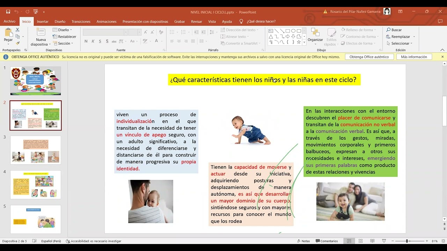Clear all text formatting
This screenshot has width=447, height=251.
point(161,32)
